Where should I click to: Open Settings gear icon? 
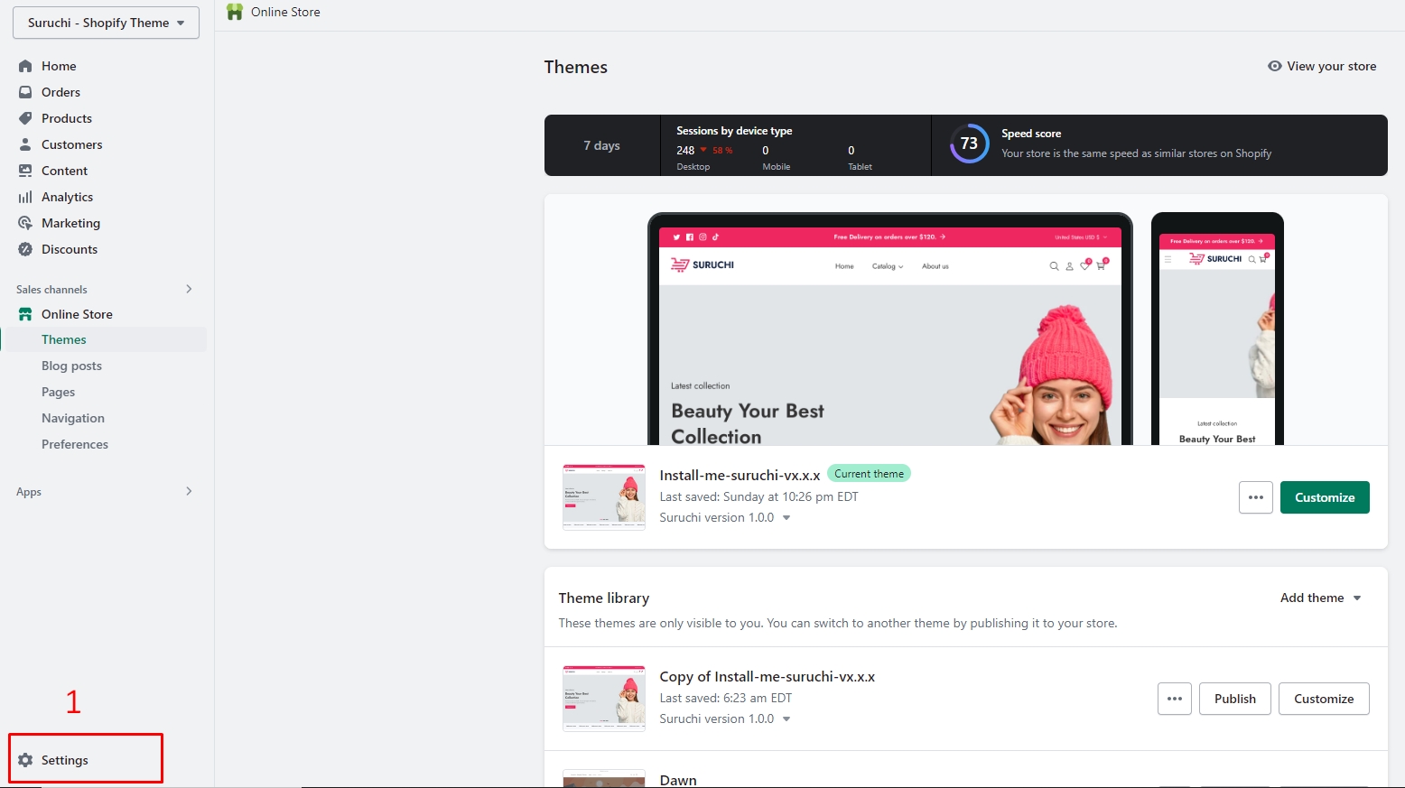25,760
